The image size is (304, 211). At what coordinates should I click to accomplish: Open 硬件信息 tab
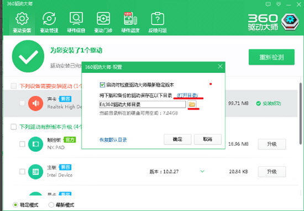click(76, 23)
